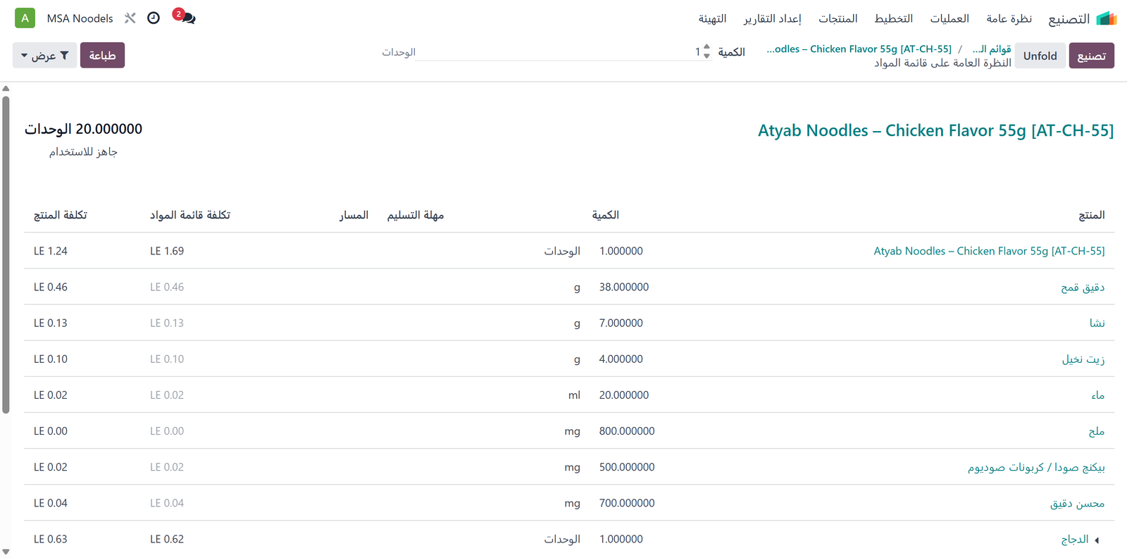Click the 800.000000 quantity cell
The width and height of the screenshot is (1127, 558).
(x=627, y=430)
